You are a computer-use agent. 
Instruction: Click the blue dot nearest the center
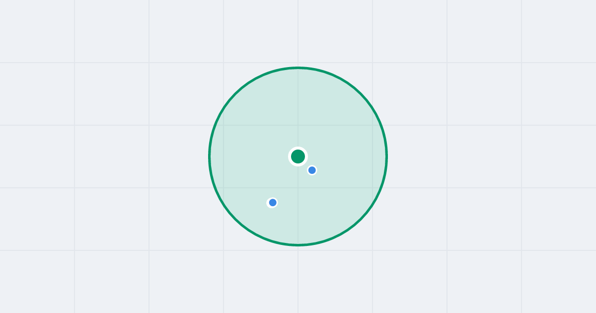[312, 170]
